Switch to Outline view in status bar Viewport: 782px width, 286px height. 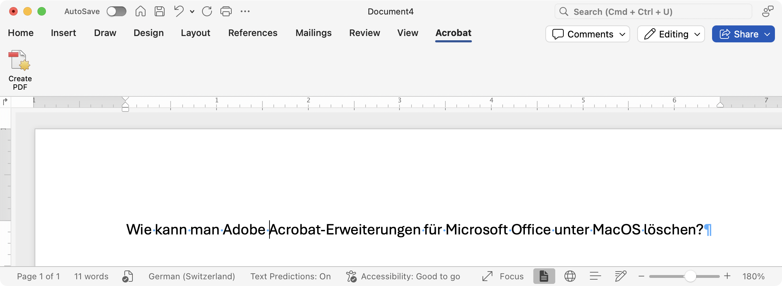coord(595,276)
